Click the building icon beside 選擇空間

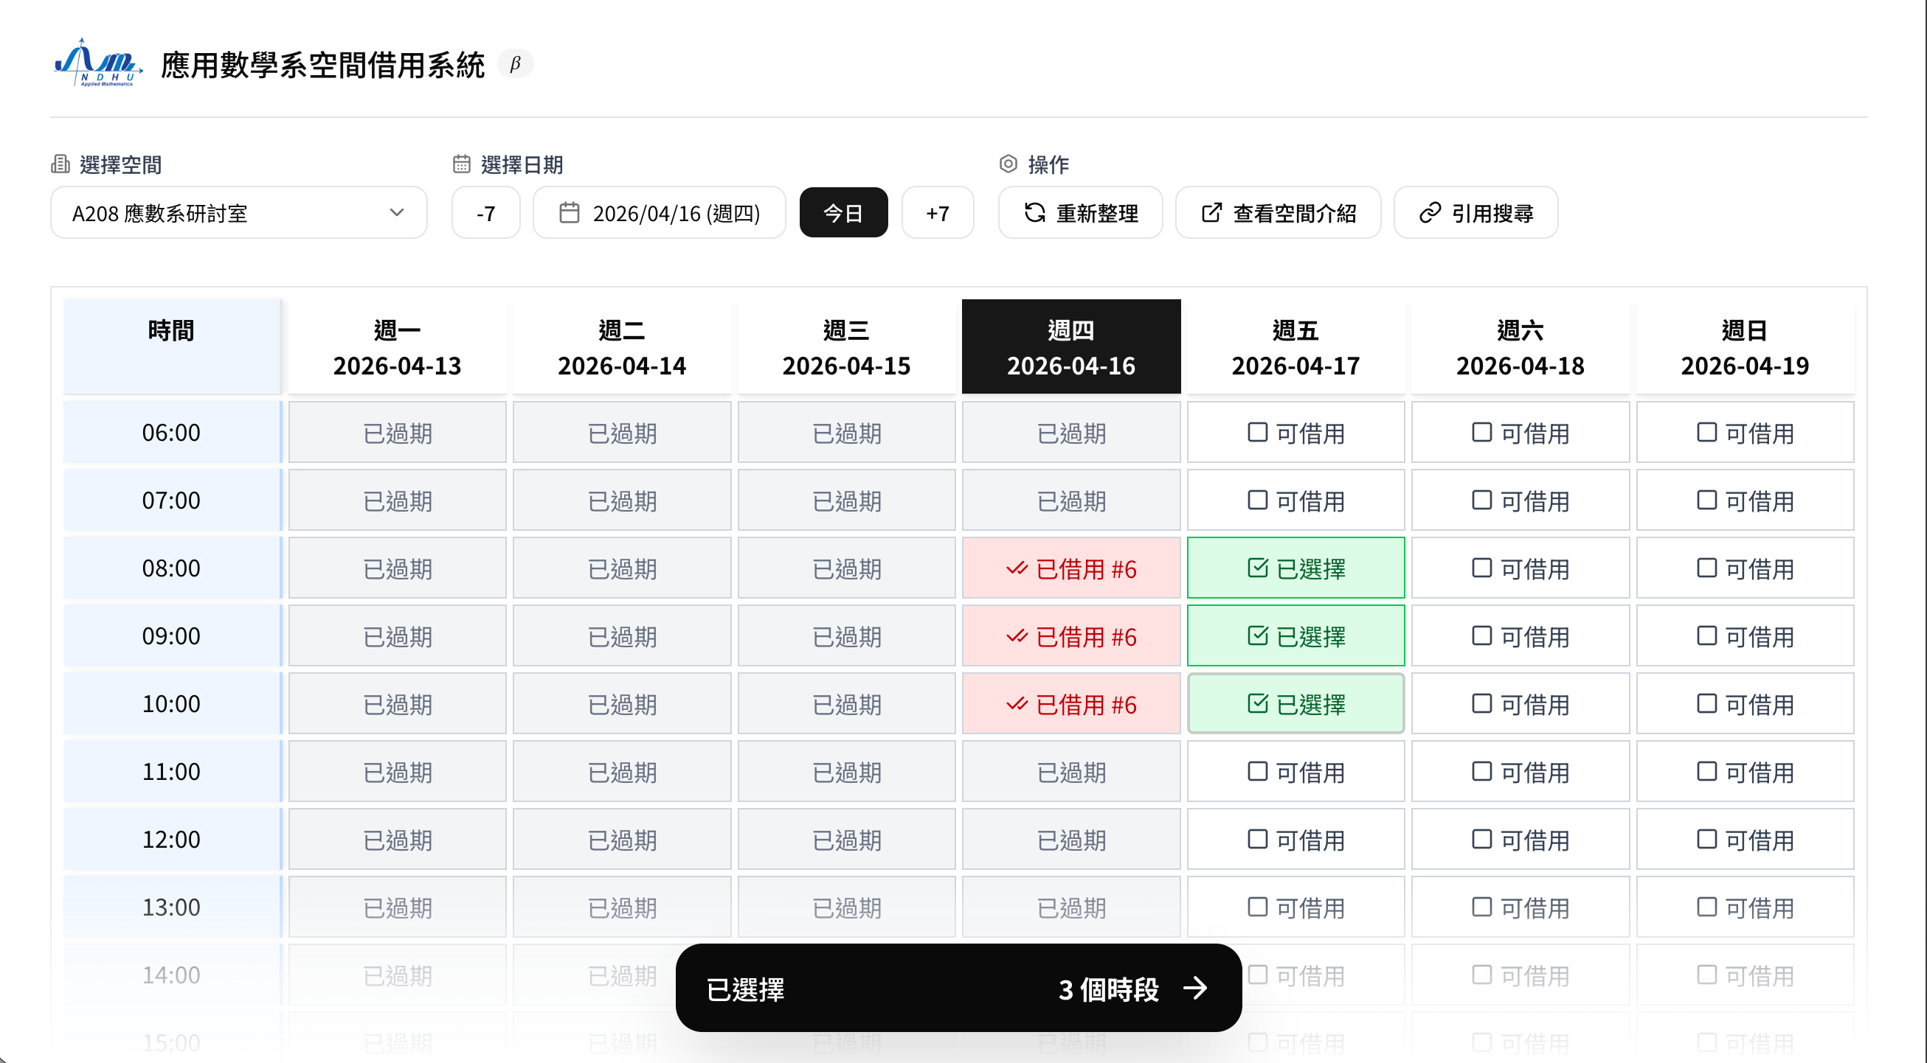pyautogui.click(x=62, y=164)
